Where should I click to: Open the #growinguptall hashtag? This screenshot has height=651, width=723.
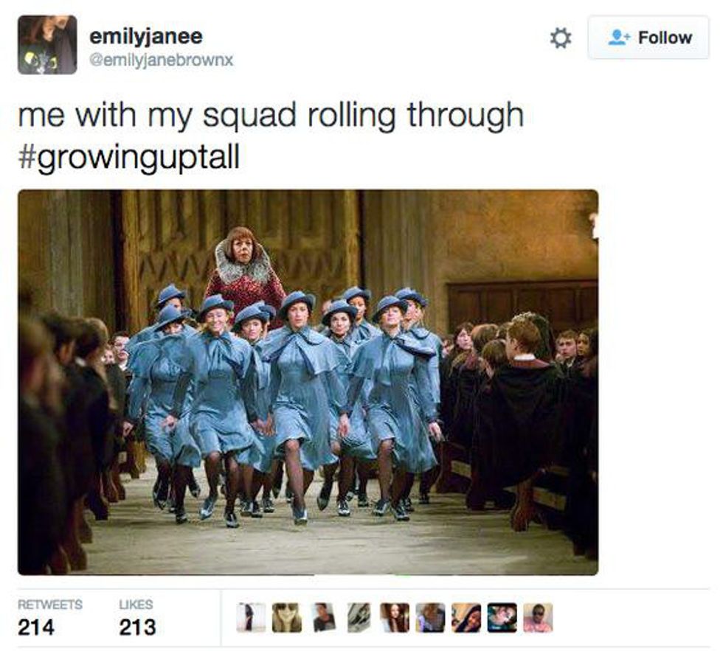pyautogui.click(x=129, y=158)
